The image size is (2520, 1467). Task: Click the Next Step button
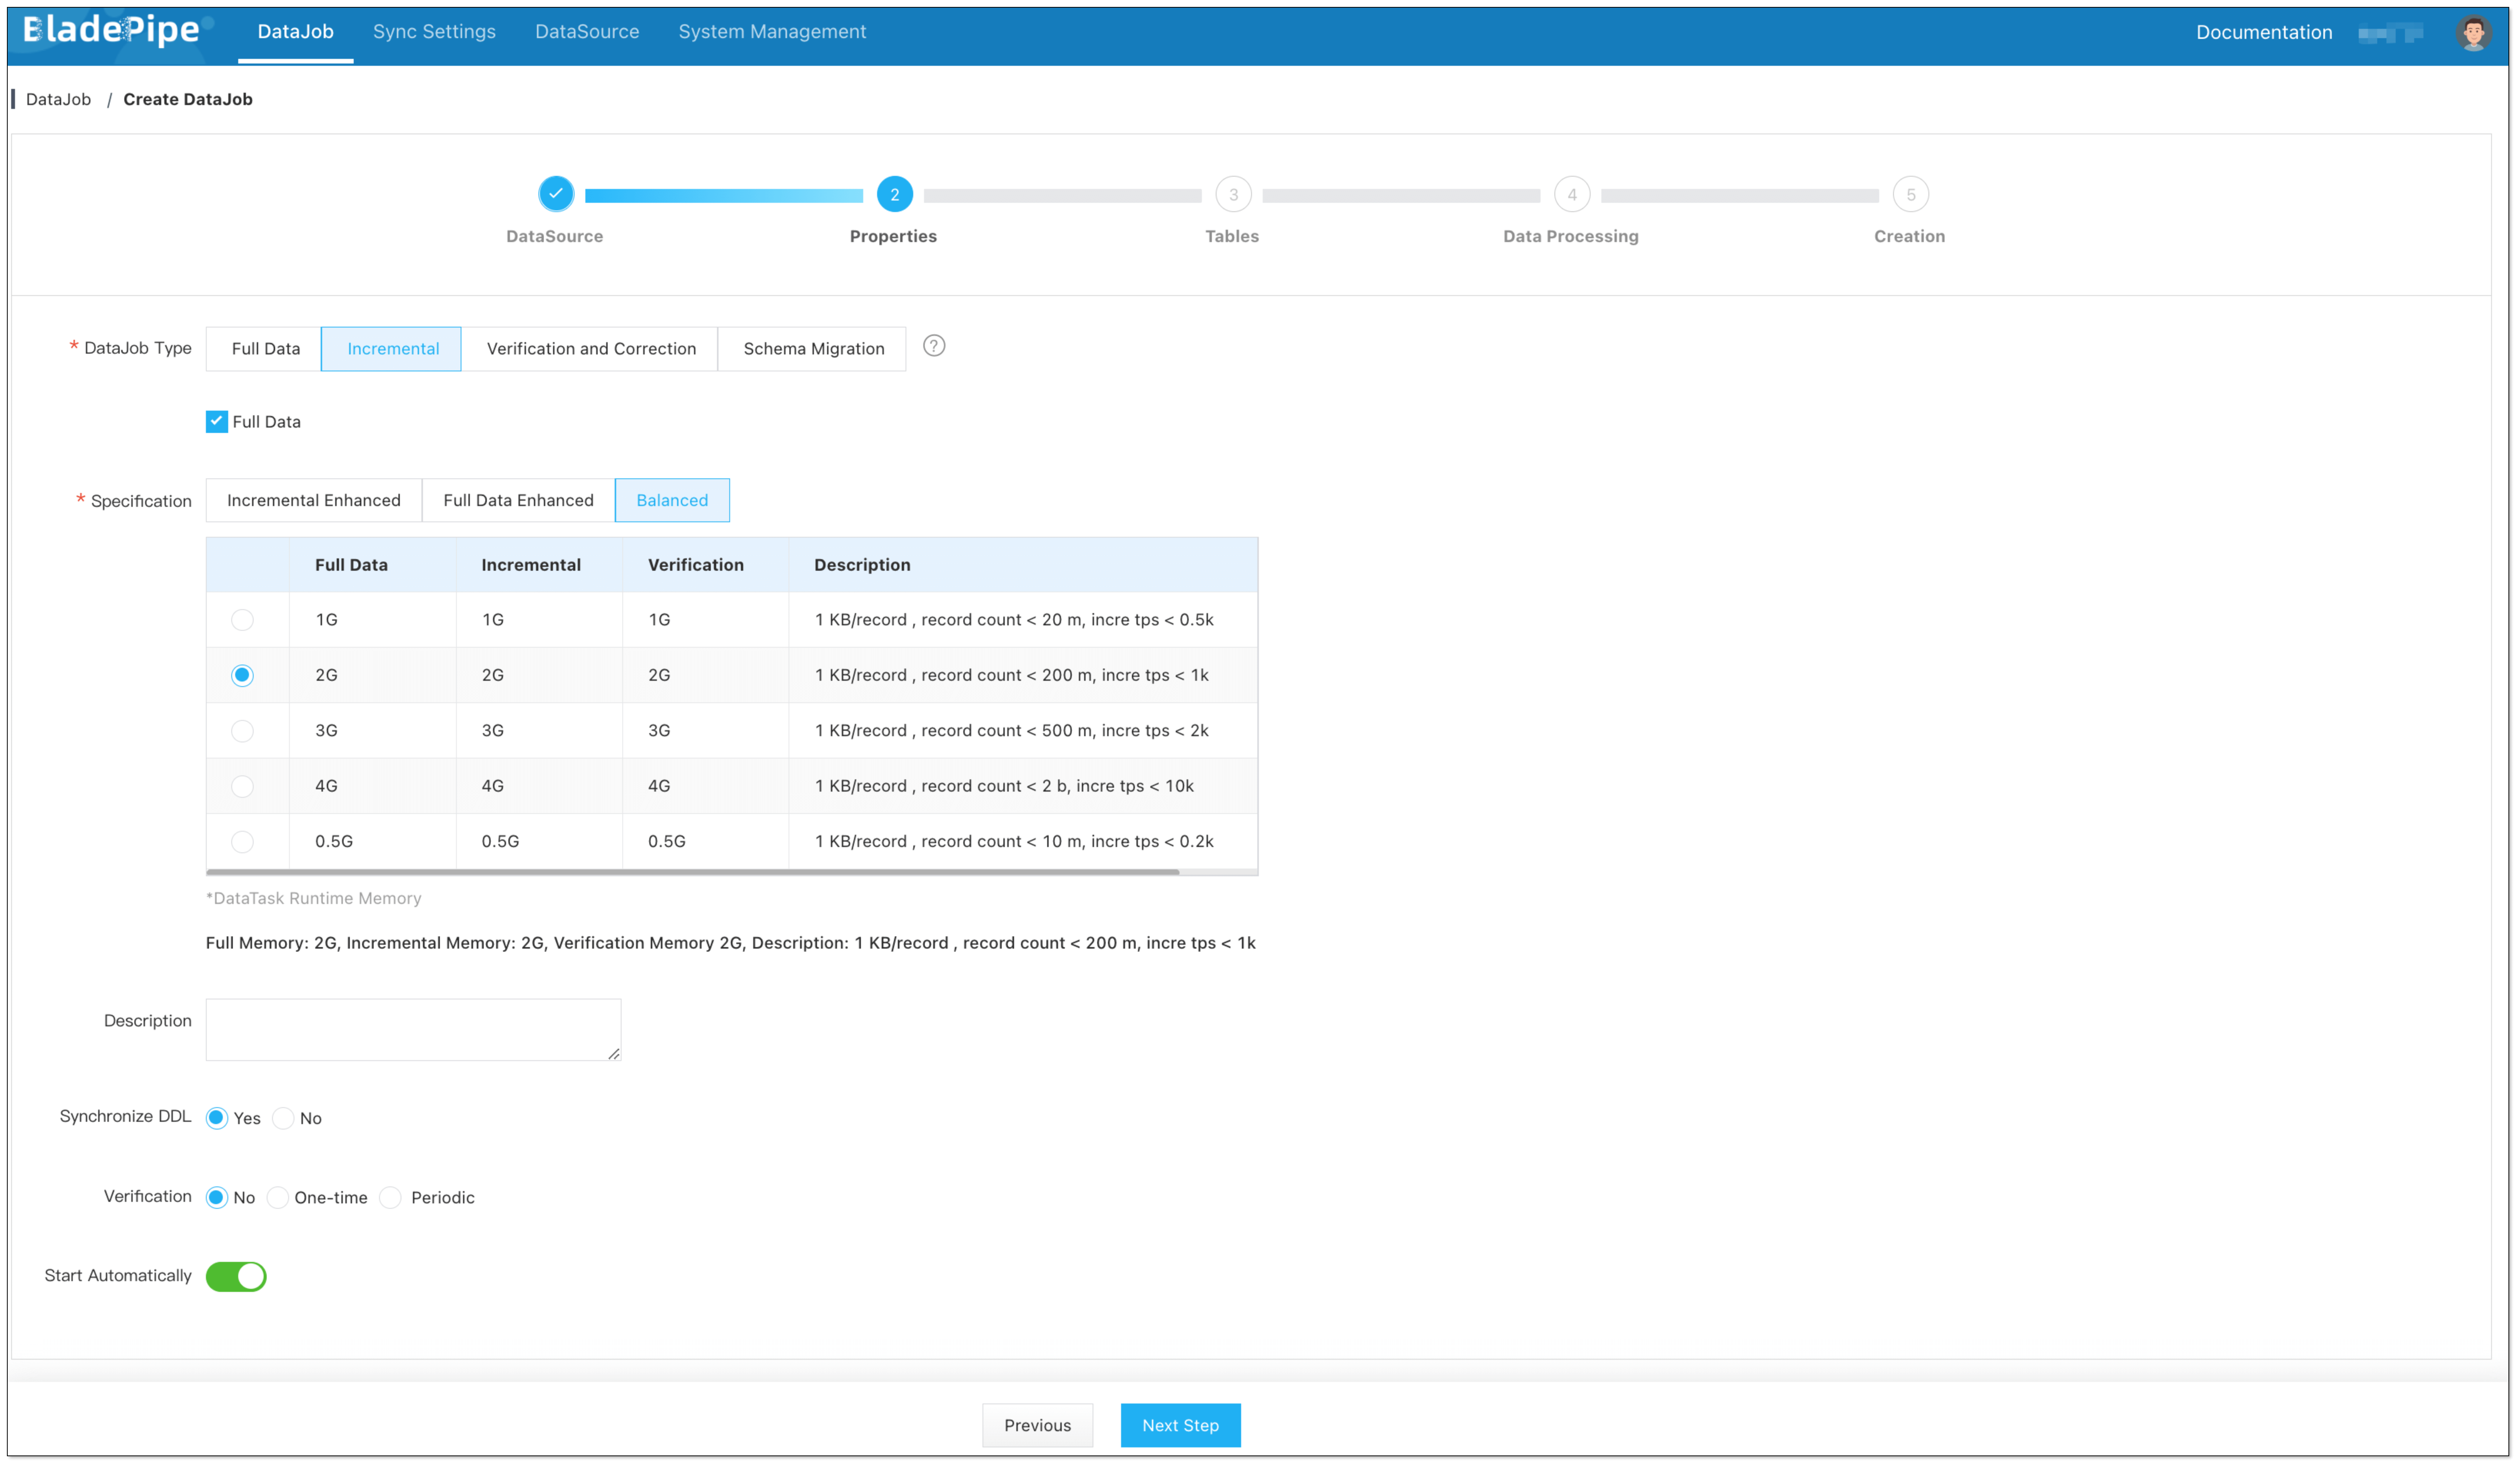[1180, 1425]
